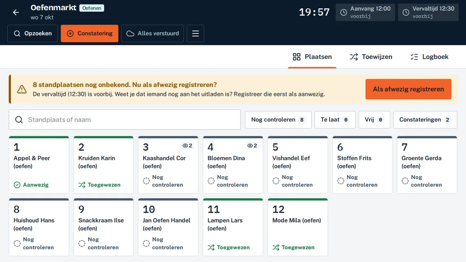Viewport: 466px width, 262px height.
Task: Go back with the left arrow icon
Action: (x=16, y=12)
